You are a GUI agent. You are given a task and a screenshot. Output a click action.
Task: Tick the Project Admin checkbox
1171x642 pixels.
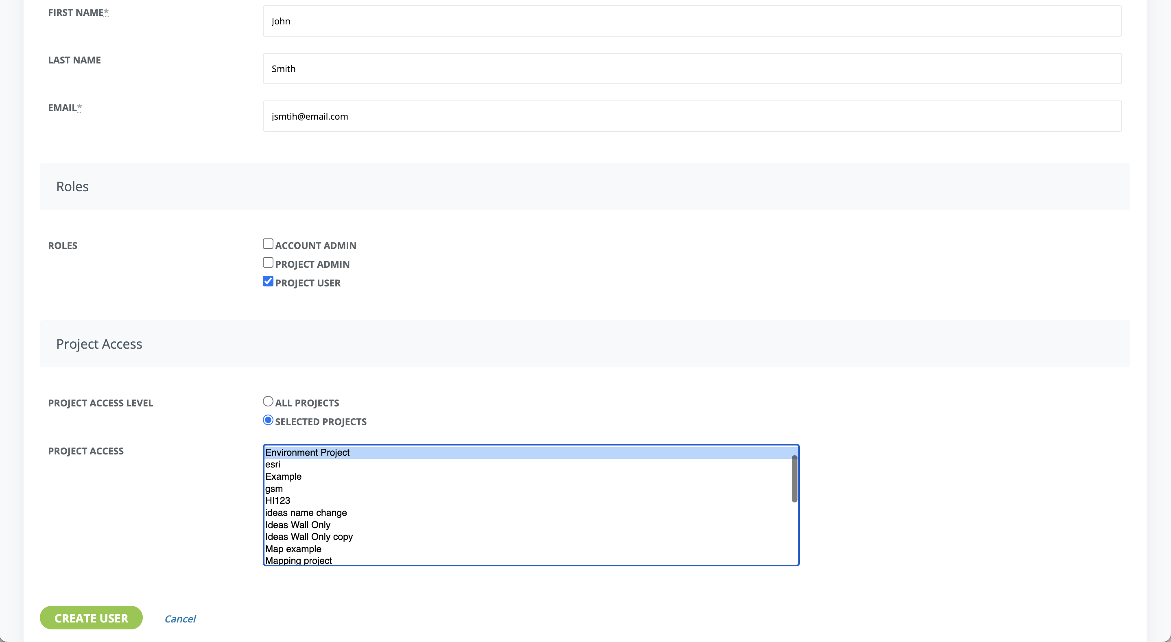coord(268,262)
